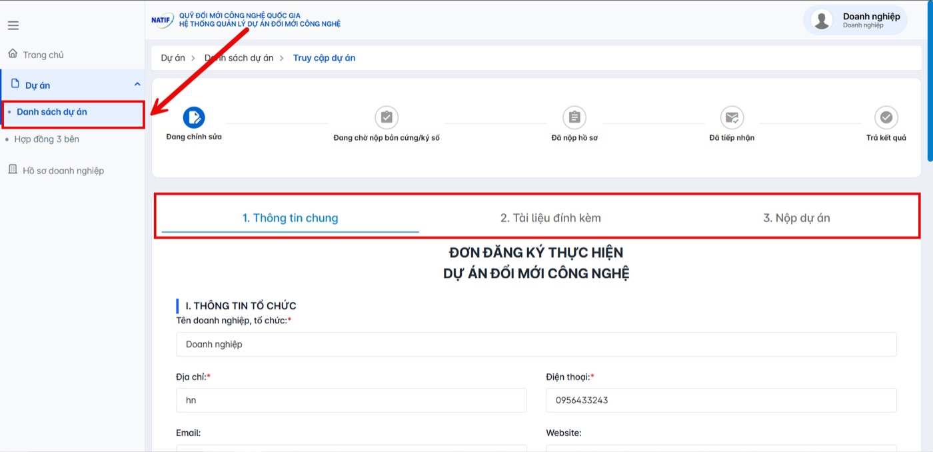Click the Trả kết quả status label
This screenshot has width=933, height=452.
pos(886,138)
